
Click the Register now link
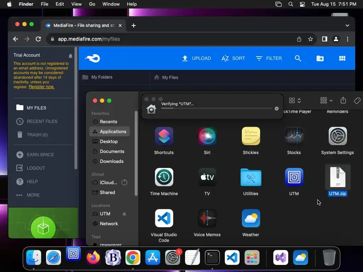click(41, 87)
